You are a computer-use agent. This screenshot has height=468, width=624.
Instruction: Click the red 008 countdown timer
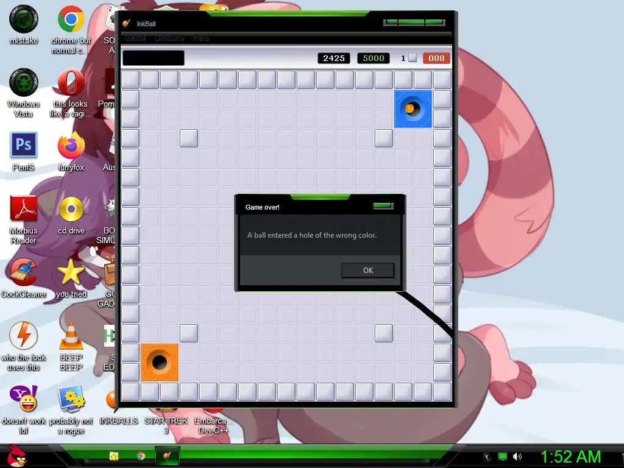[x=436, y=58]
